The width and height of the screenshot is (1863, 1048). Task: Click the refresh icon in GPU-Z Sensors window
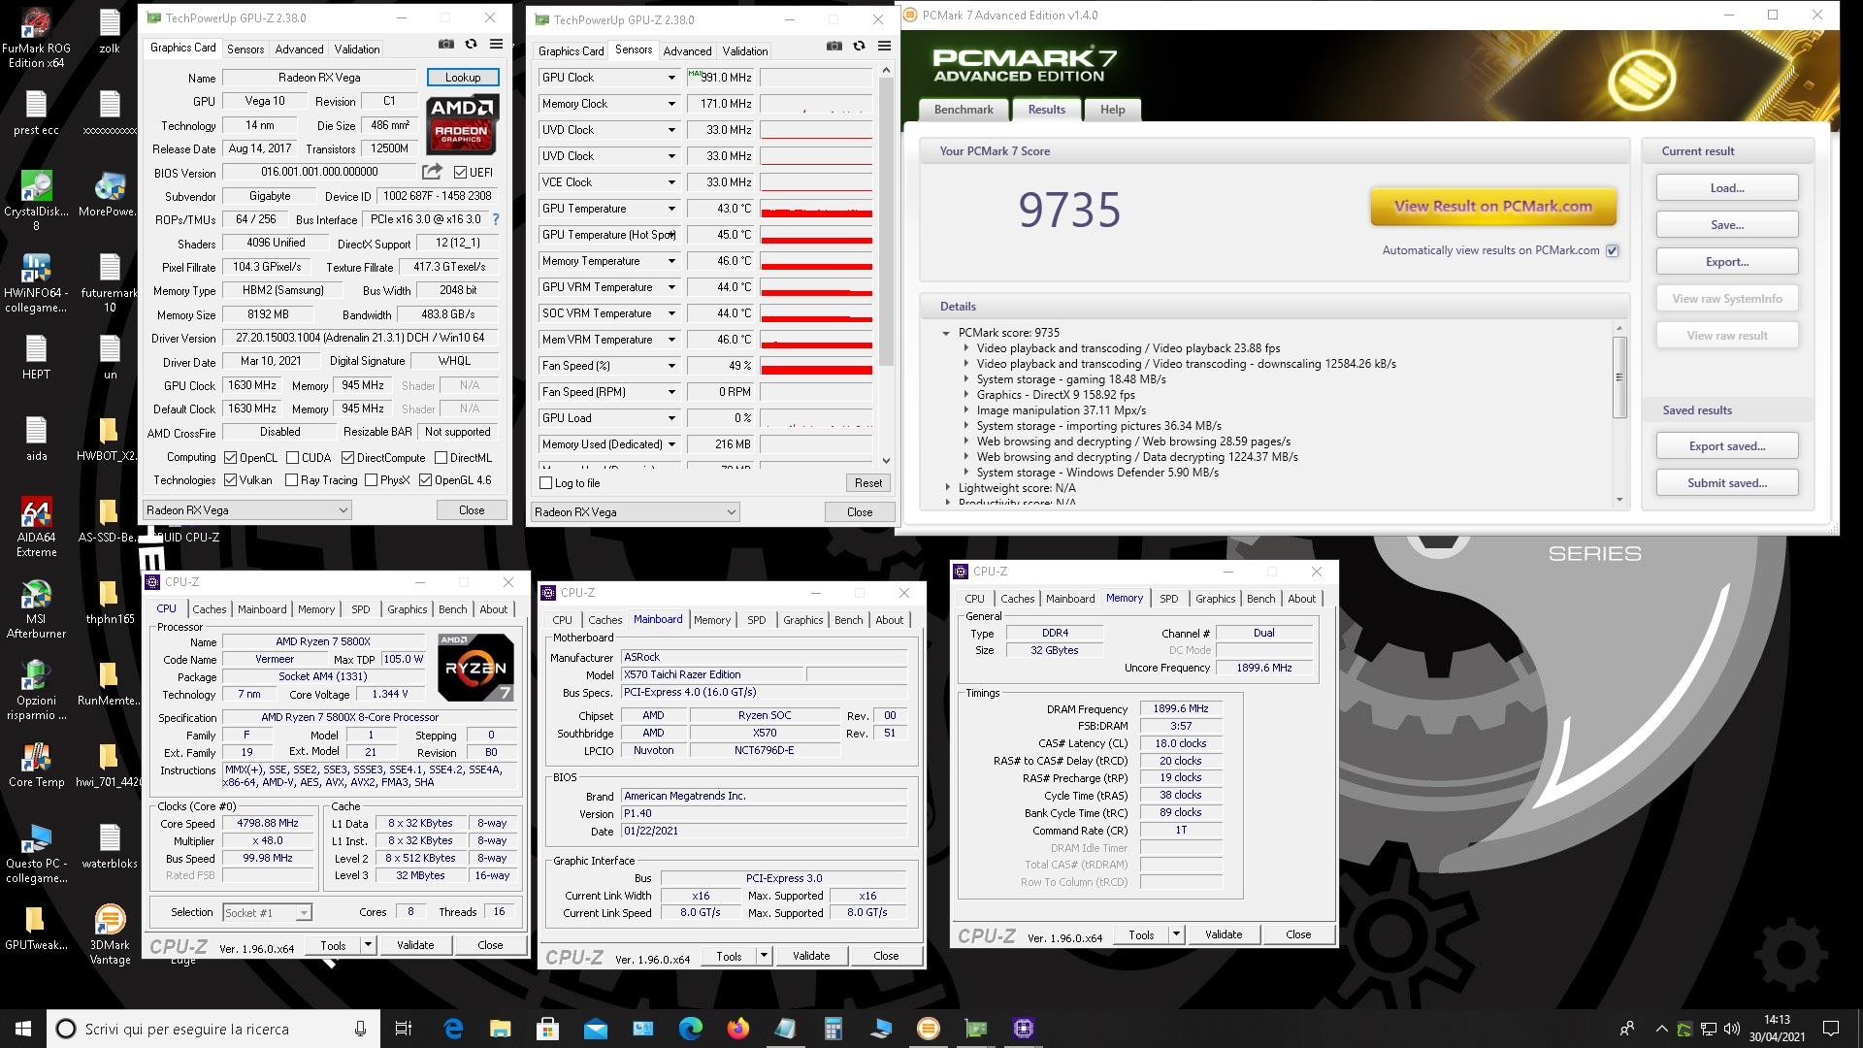859,46
